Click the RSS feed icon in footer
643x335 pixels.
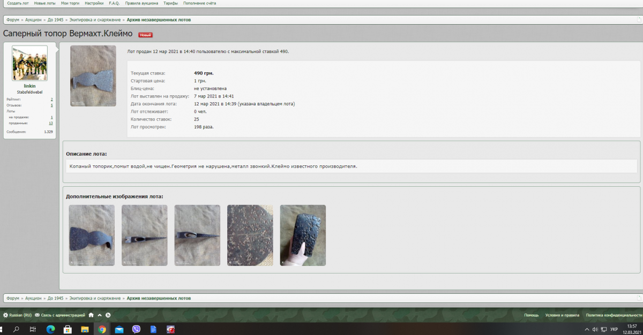point(108,315)
